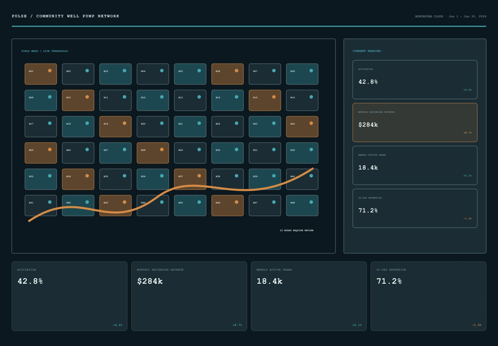The width and height of the screenshot is (498, 346).
Task: Open Weekly Active Teams card in Current Reading
Action: coord(415,165)
